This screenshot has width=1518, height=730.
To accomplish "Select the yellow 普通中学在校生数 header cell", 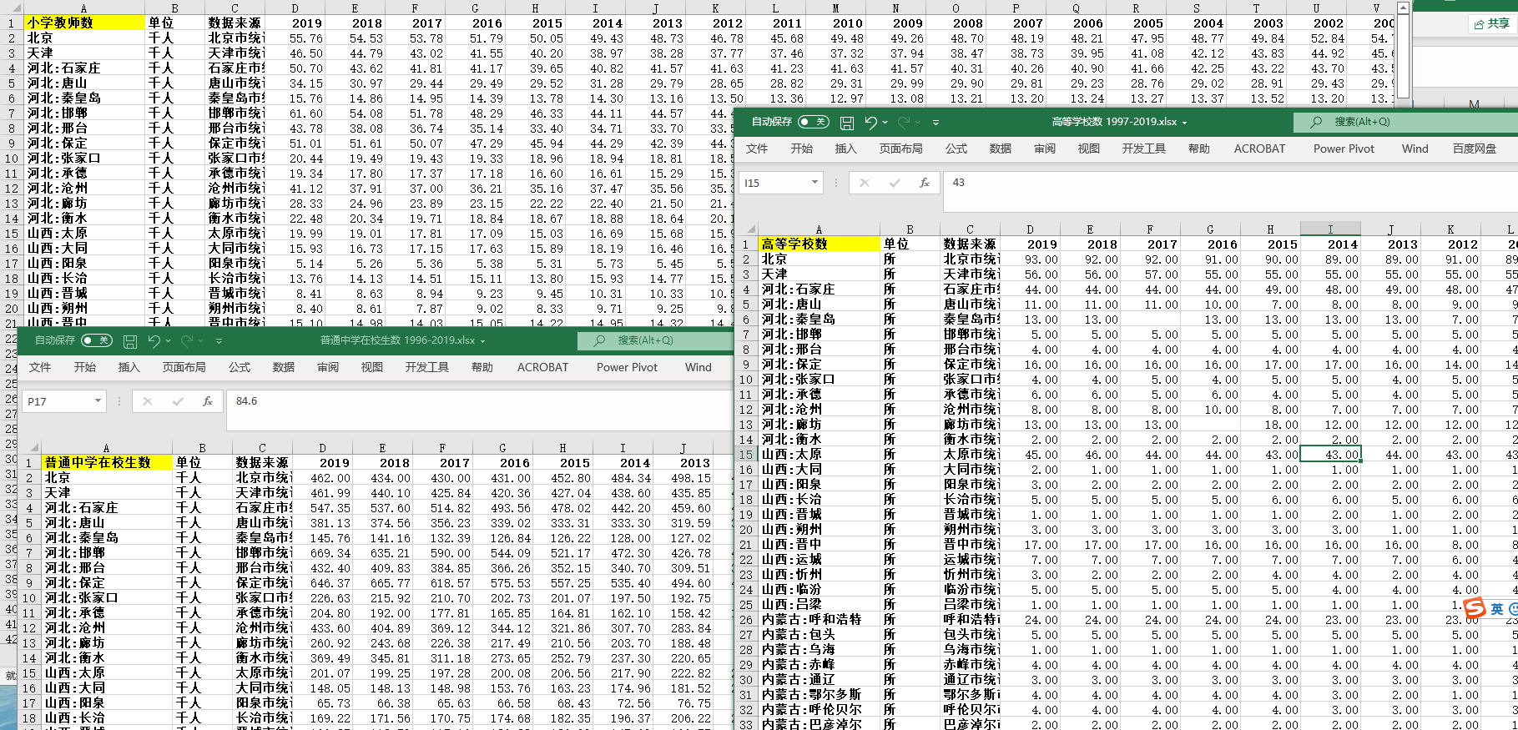I will tap(107, 463).
